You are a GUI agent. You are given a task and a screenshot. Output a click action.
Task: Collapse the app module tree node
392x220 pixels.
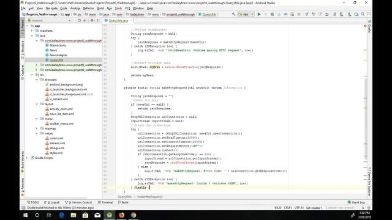pos(27,26)
